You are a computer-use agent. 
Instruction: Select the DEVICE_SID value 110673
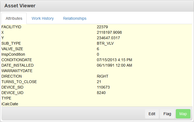pos(103,87)
